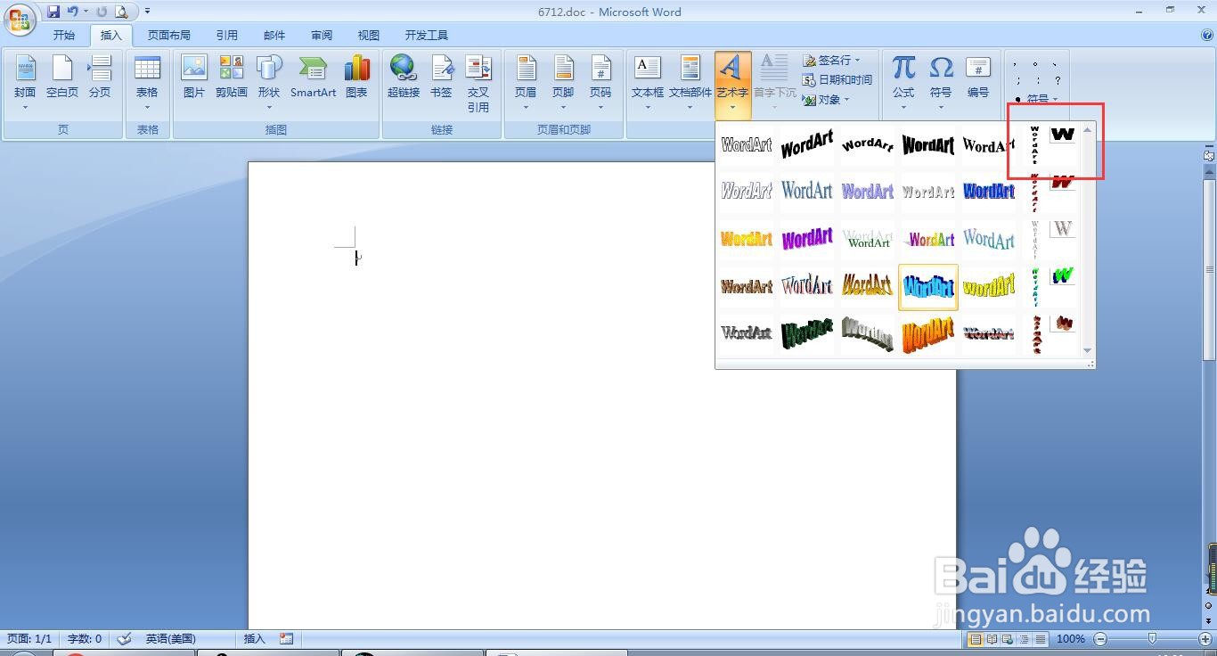Toggle the 插入 insert mode indicator
Viewport: 1217px width, 656px height.
coord(255,638)
